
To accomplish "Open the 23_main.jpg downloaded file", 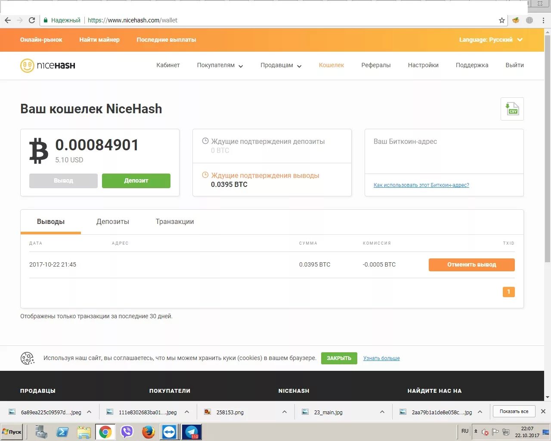I will point(328,412).
